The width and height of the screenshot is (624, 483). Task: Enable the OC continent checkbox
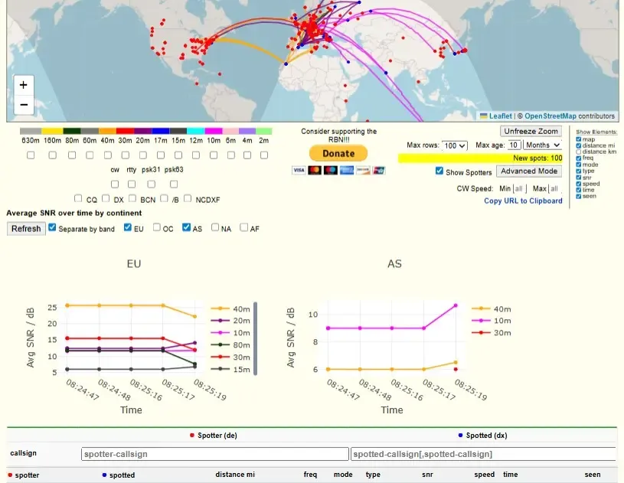tap(157, 227)
